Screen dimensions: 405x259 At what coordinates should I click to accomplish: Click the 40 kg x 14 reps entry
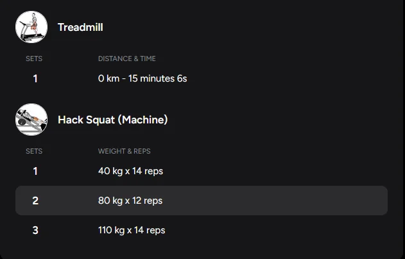coord(130,171)
